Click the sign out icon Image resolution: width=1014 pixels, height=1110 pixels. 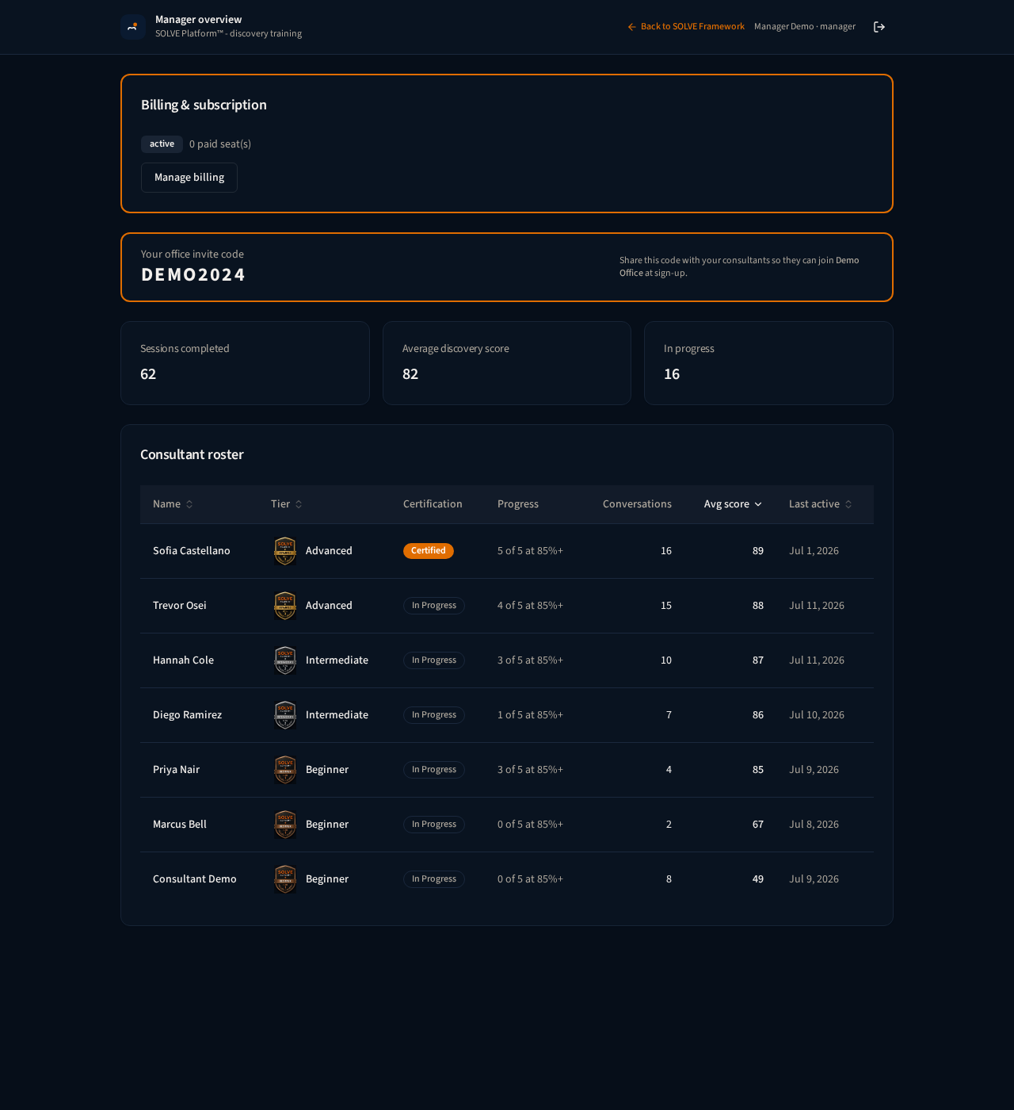point(879,27)
